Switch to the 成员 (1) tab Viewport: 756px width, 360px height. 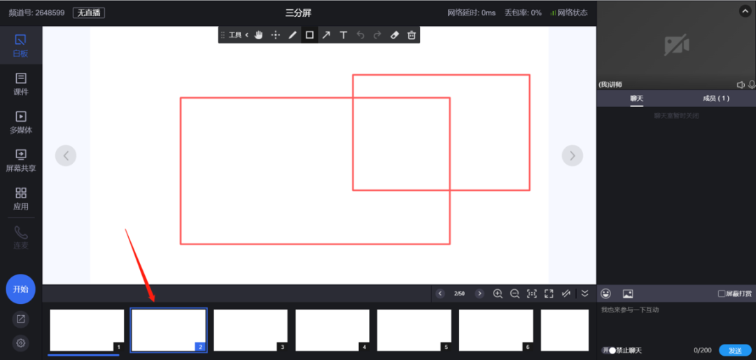coord(715,99)
